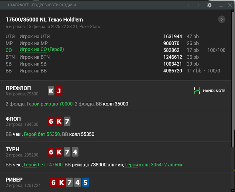The height and width of the screenshot is (192, 235).
Task: Click preflop pot text '6 игроков, 79500'
Action: tap(22, 94)
